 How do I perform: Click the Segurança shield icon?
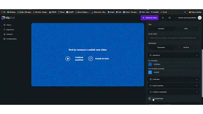click(x=4, y=29)
